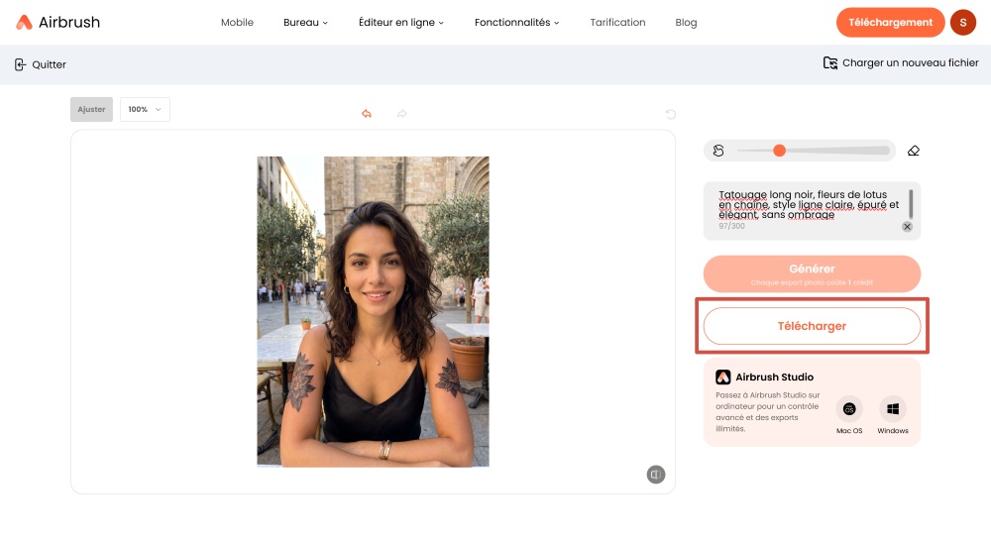Click the Airbrush logo
This screenshot has height=538, width=991.
click(58, 22)
